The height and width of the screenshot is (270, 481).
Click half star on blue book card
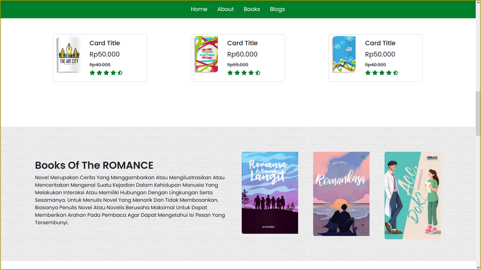(396, 73)
